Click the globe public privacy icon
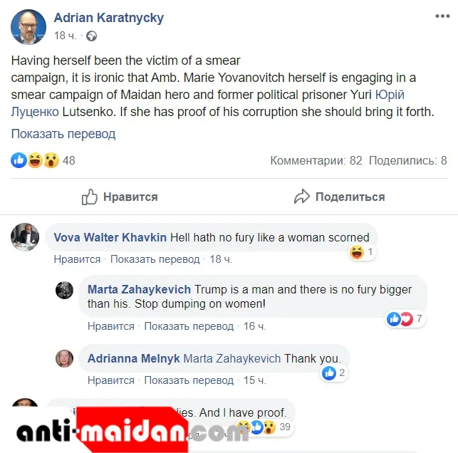The image size is (458, 453). (91, 36)
